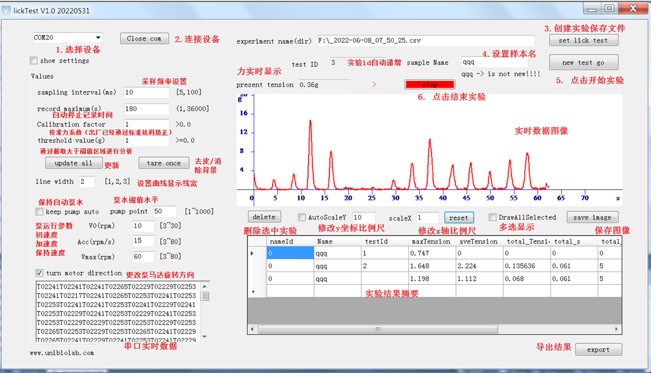
Task: Focus the scaleX input field
Action: (x=427, y=218)
